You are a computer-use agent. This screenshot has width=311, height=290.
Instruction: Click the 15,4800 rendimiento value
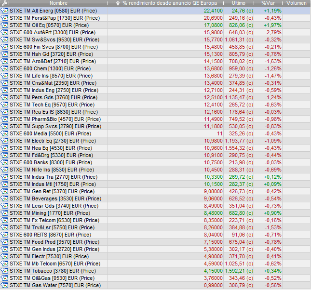pyautogui.click(x=213, y=47)
